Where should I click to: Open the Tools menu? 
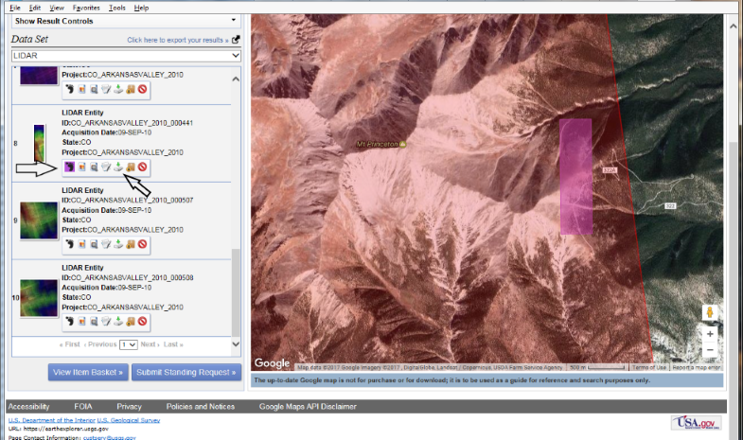pos(116,7)
